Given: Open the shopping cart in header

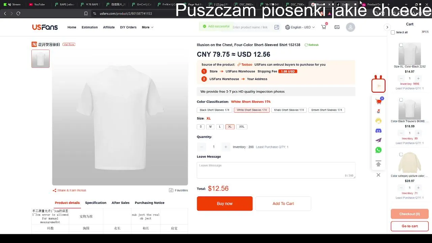Looking at the screenshot, I should tap(324, 27).
